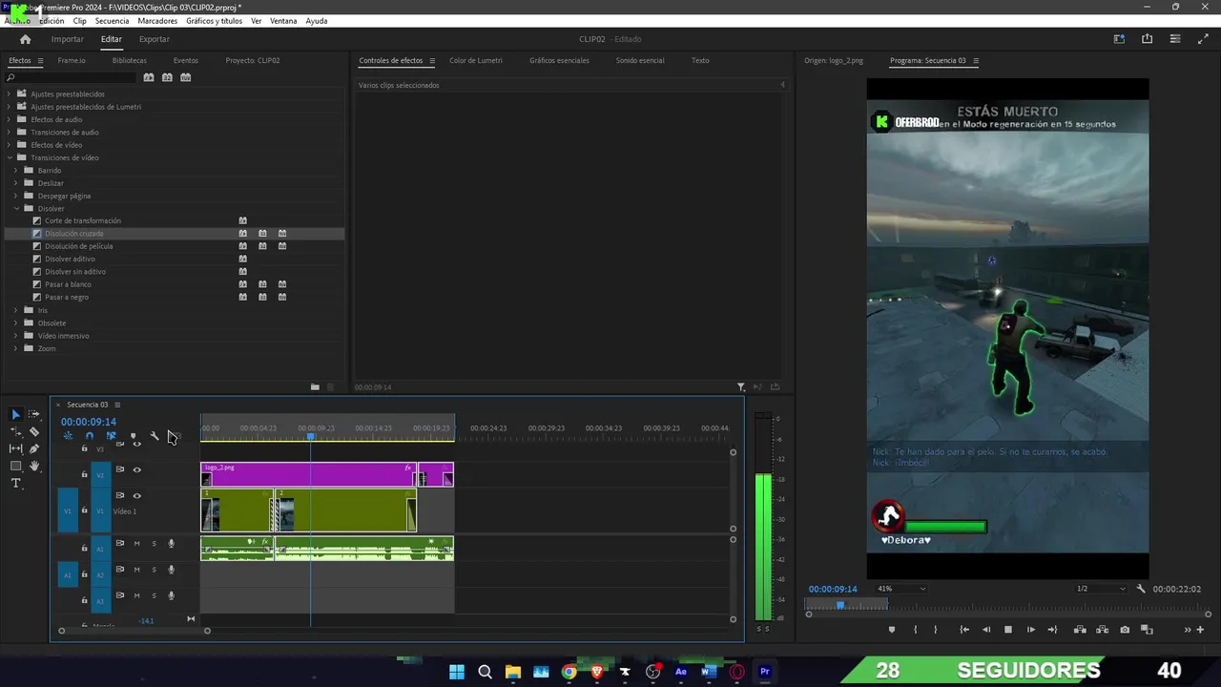Hide track V2 with eye icon

click(136, 469)
